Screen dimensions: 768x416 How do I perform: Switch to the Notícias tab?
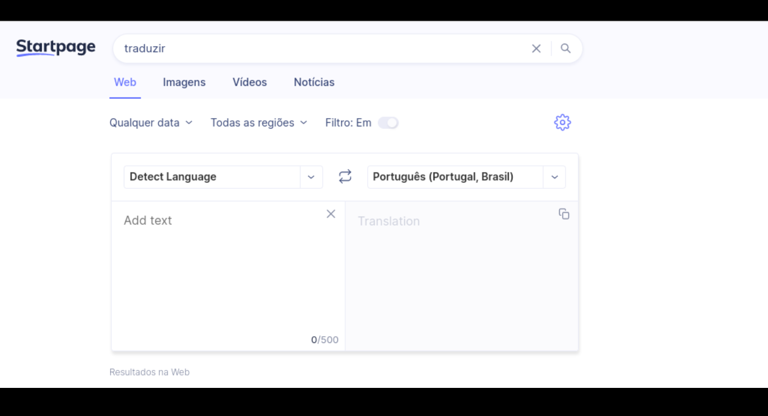pos(314,82)
